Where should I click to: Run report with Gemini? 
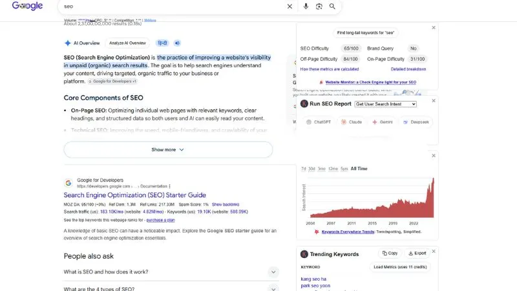pyautogui.click(x=382, y=122)
